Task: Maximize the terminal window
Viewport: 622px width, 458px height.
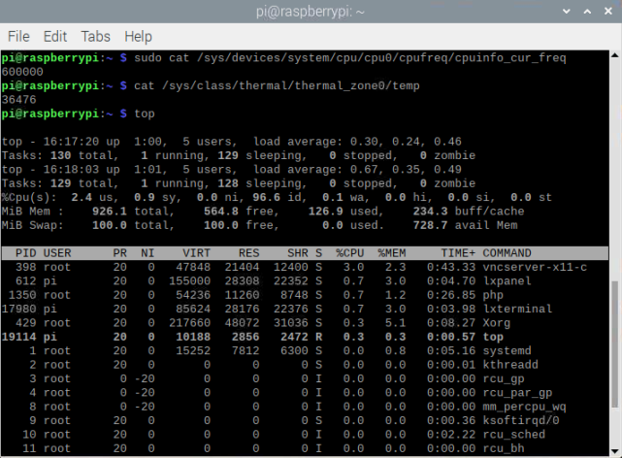Action: pyautogui.click(x=587, y=11)
